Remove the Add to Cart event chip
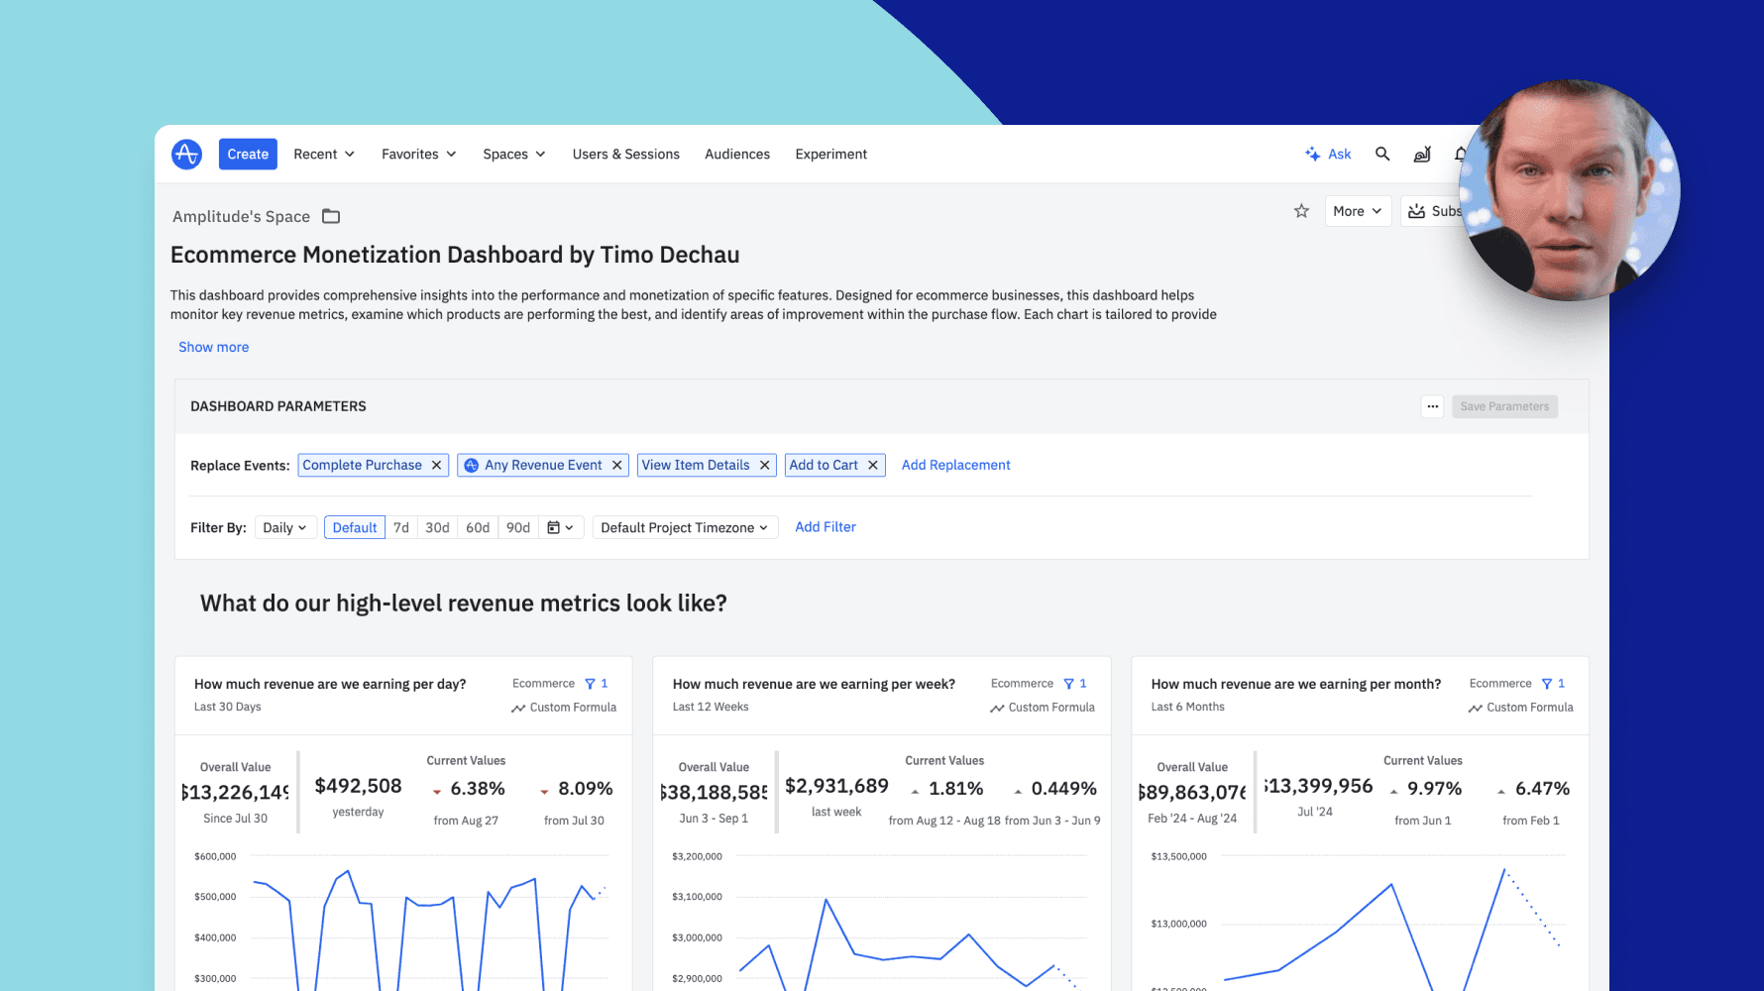 [x=872, y=465]
